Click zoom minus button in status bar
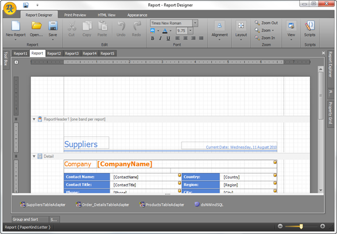The height and width of the screenshot is (234, 337). point(280,226)
